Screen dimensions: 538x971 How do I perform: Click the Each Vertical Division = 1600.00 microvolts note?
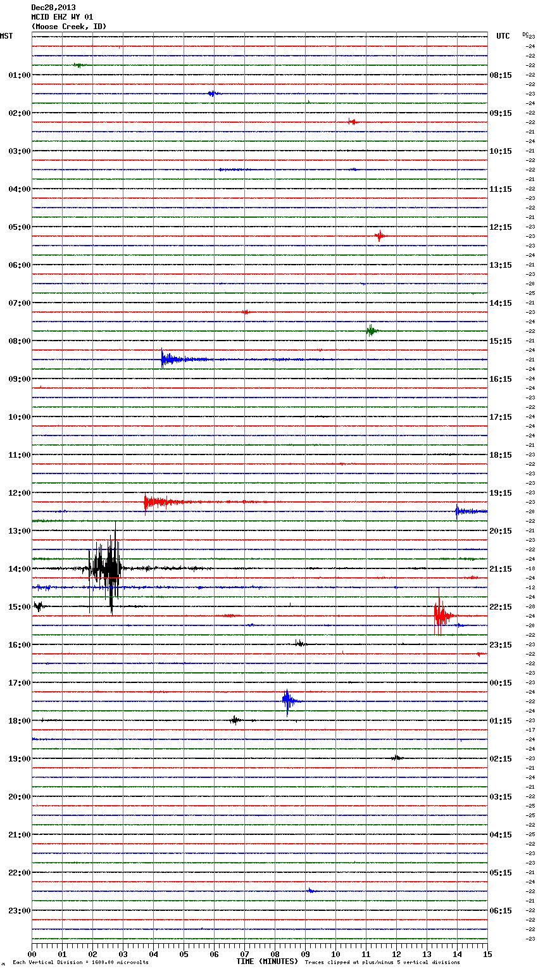tap(80, 963)
